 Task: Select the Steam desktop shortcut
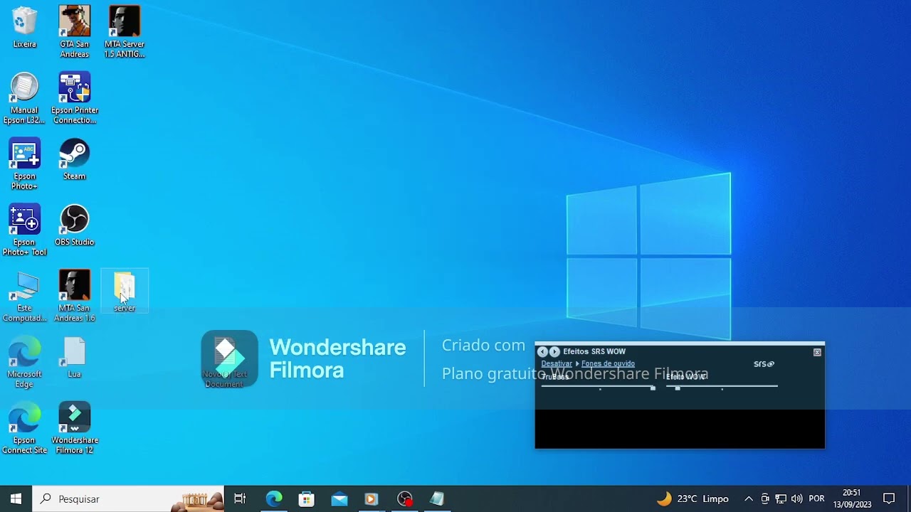pyautogui.click(x=74, y=159)
